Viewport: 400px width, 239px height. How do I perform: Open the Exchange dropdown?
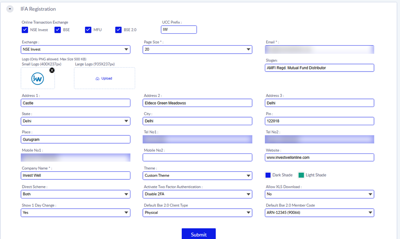point(75,49)
